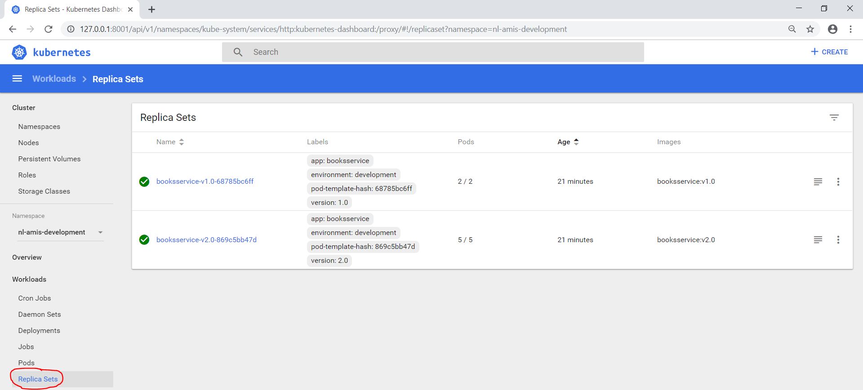Bookmark this page with star icon
This screenshot has height=390, width=863.
[810, 29]
